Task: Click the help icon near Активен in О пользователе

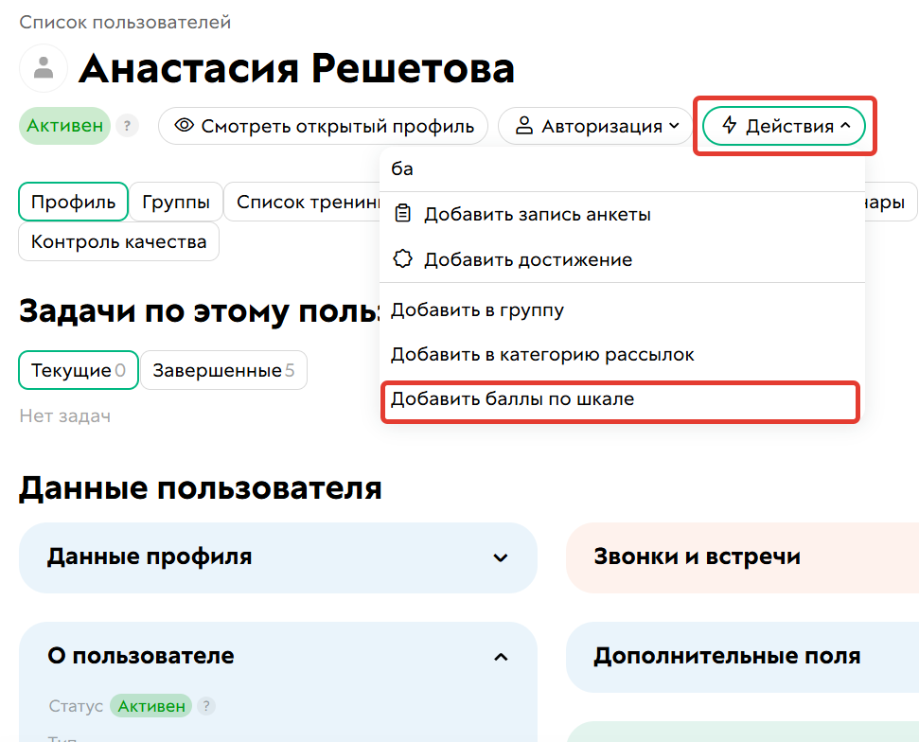Action: pyautogui.click(x=206, y=706)
